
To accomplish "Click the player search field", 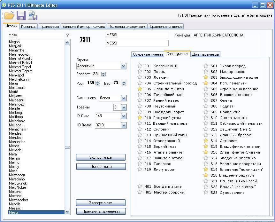I will 36,35.
